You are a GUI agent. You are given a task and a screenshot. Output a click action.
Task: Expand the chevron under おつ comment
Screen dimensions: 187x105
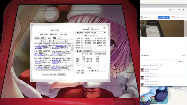pyautogui.click(x=159, y=81)
